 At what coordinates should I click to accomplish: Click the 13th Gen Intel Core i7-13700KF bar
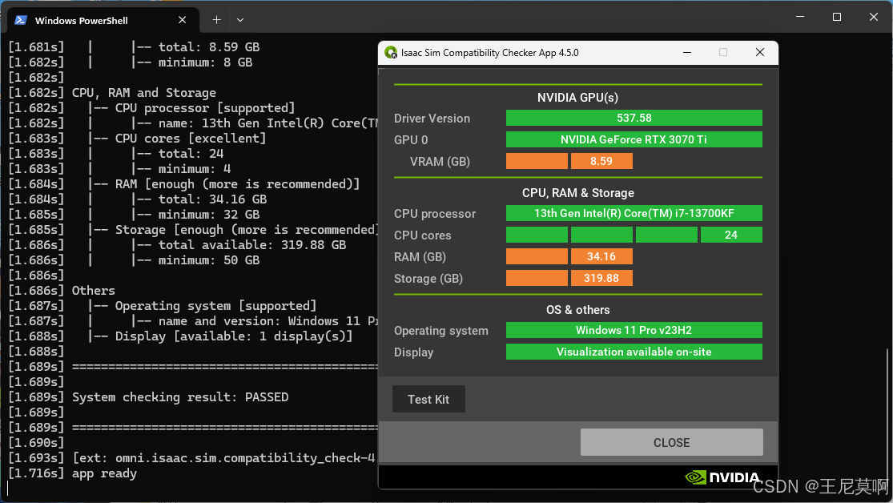pos(634,213)
